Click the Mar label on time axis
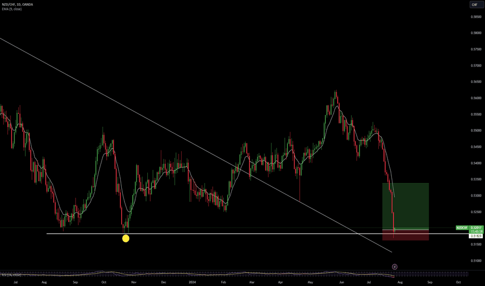Image resolution: width=485 pixels, height=286 pixels. click(x=252, y=282)
